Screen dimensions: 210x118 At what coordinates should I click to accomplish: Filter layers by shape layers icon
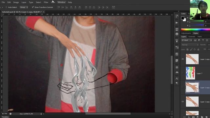(207, 40)
